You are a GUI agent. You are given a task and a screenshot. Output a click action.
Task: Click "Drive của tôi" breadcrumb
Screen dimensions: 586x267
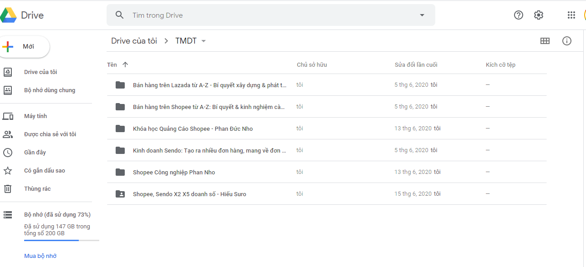pos(134,41)
